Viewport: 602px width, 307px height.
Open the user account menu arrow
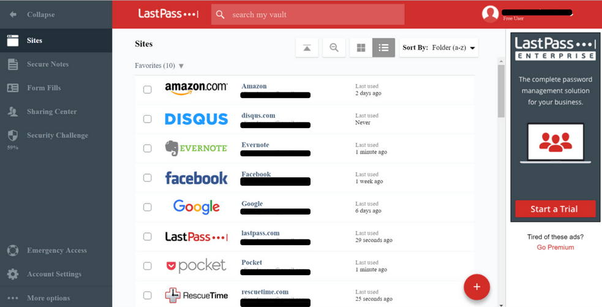[571, 14]
